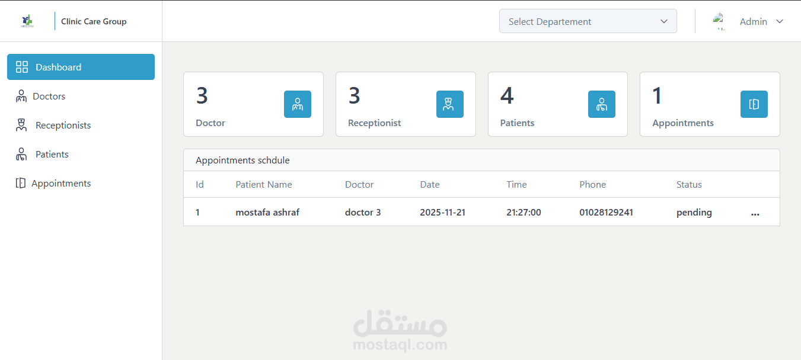Viewport: 801px width, 360px height.
Task: Click the Receptionists sidebar icon
Action: click(22, 125)
